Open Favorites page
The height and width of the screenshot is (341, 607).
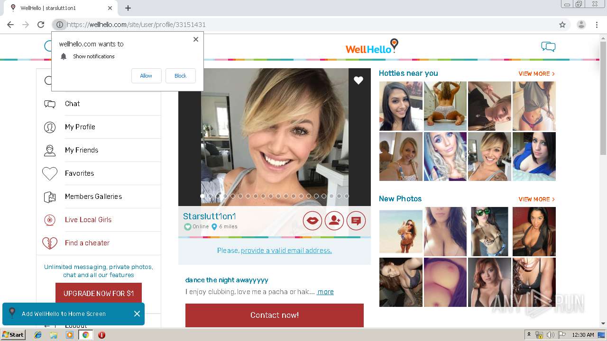pos(79,173)
